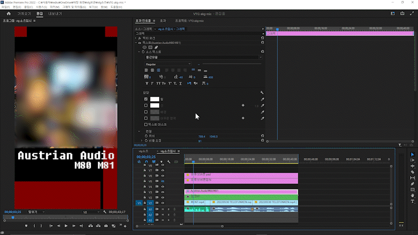Click program monitor playhead on scrub bar

[13, 218]
